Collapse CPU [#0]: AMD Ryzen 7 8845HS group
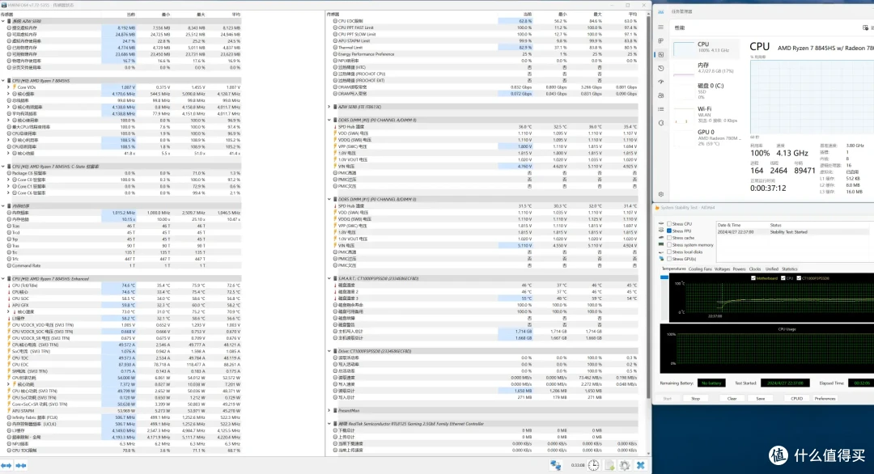 3,81
